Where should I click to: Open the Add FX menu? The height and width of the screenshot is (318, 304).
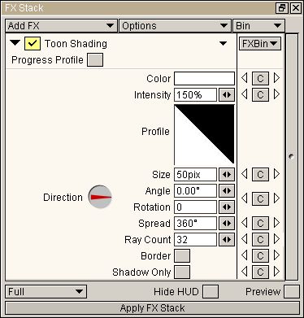click(x=61, y=26)
